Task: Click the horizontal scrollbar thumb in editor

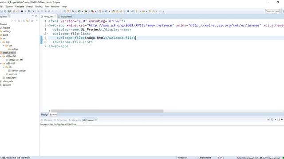Action: pos(107,111)
